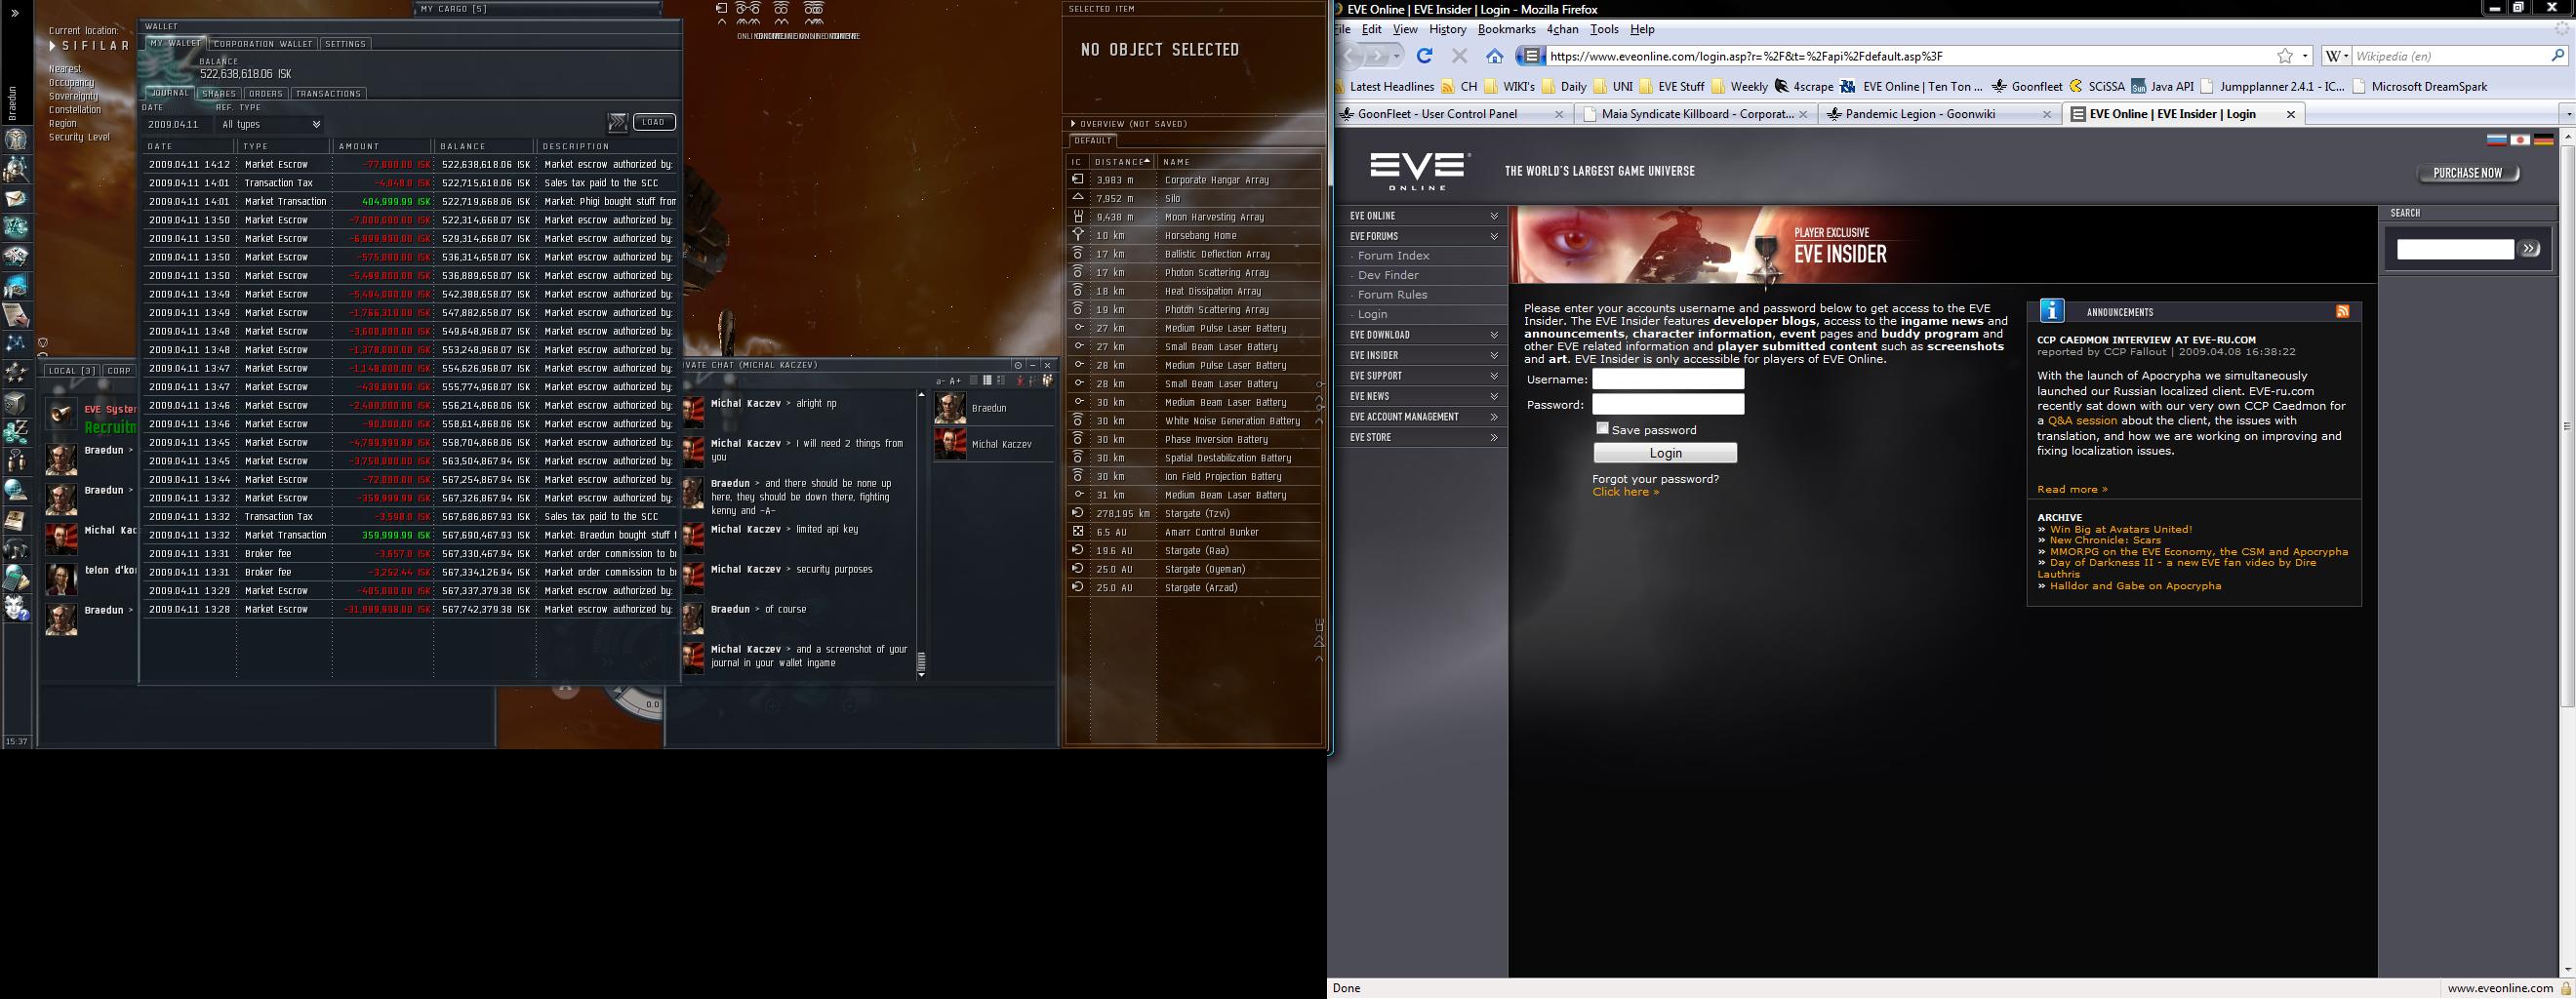
Task: Switch chat to full-row message display mode
Action: (x=974, y=381)
